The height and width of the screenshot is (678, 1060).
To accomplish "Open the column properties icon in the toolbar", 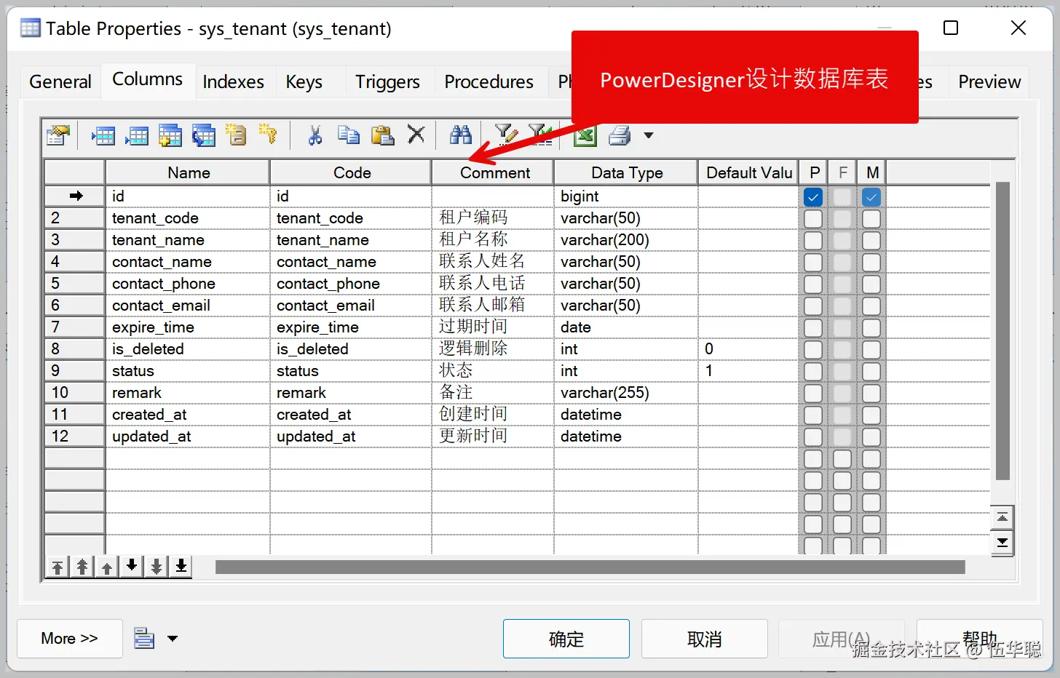I will click(x=58, y=135).
